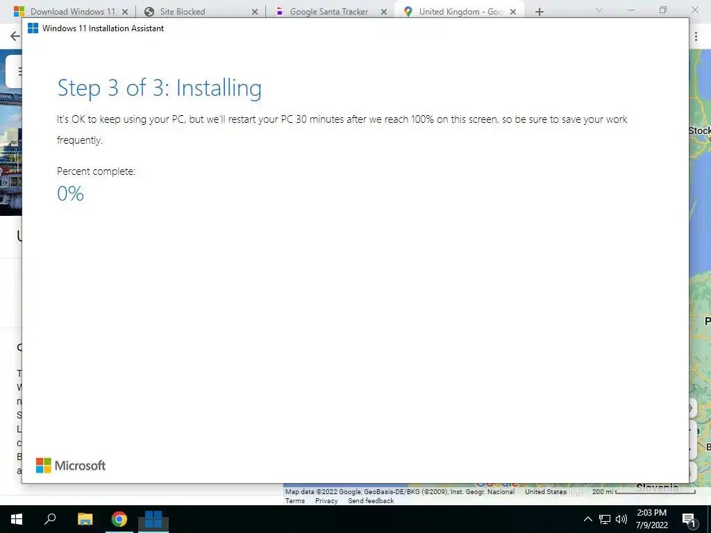Open the volume control tray icon
The width and height of the screenshot is (711, 533).
pyautogui.click(x=621, y=519)
